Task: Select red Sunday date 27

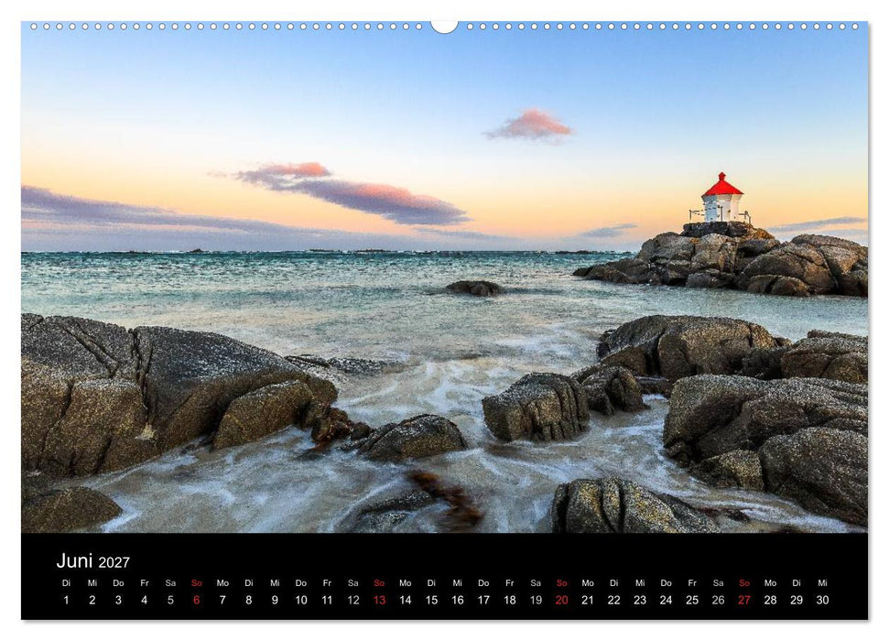Action: tap(744, 600)
